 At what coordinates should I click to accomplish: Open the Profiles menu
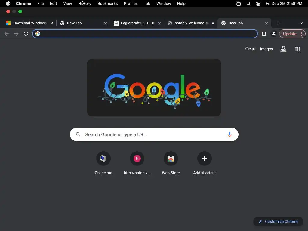[131, 4]
